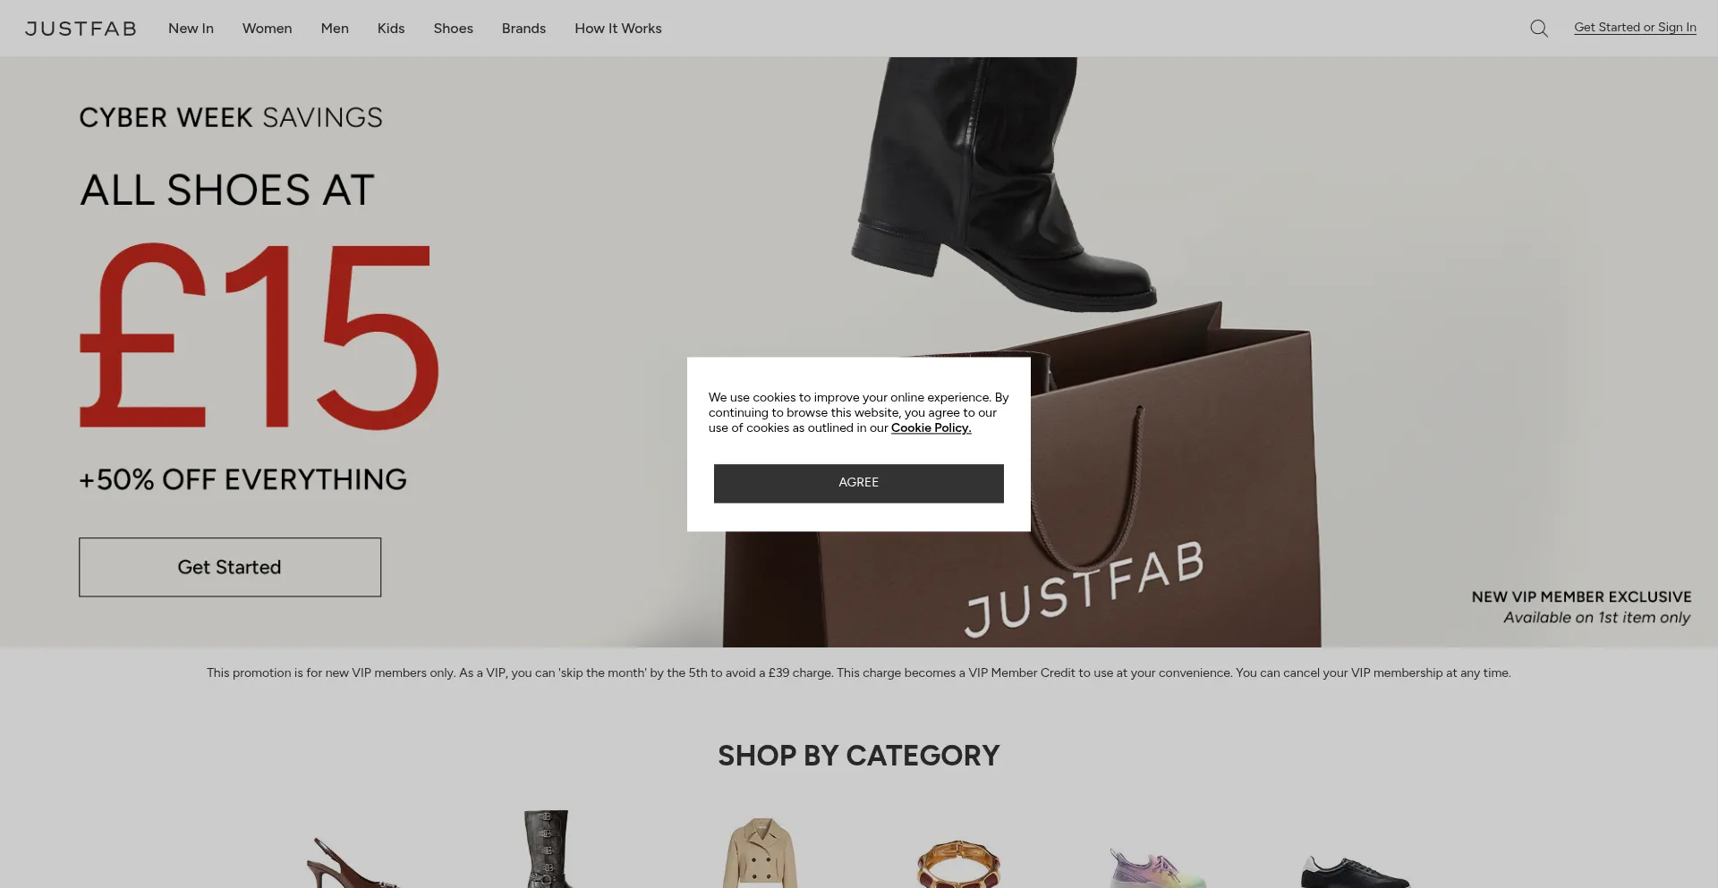Open the New In menu
Screen dimensions: 1718x888
point(191,29)
